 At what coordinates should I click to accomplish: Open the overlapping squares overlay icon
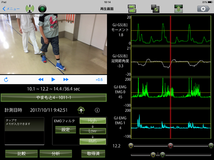[155, 9]
